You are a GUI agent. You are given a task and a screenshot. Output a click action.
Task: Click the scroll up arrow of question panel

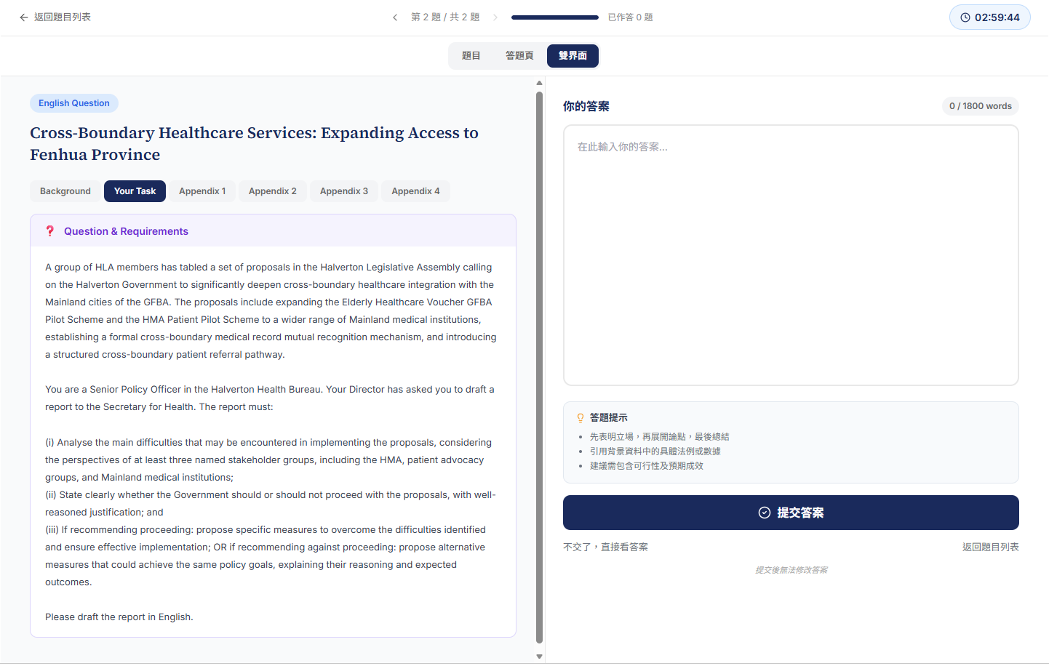pyautogui.click(x=539, y=83)
